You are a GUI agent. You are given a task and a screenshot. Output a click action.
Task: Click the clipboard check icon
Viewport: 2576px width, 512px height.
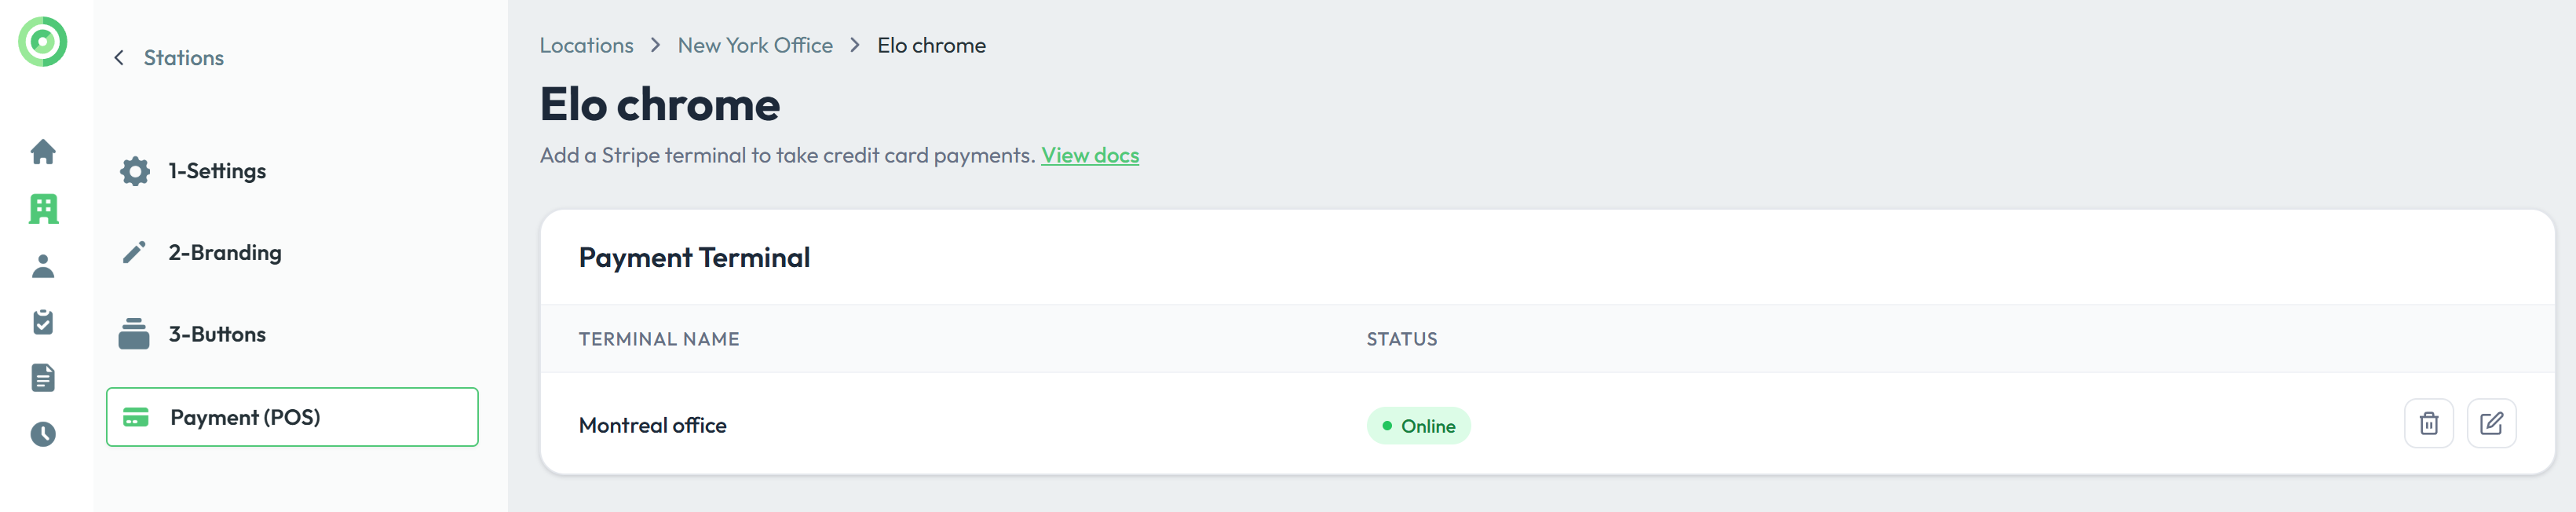click(x=43, y=322)
